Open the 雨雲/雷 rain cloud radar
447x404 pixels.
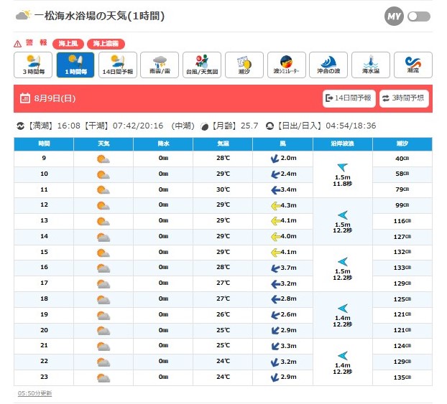(x=160, y=65)
